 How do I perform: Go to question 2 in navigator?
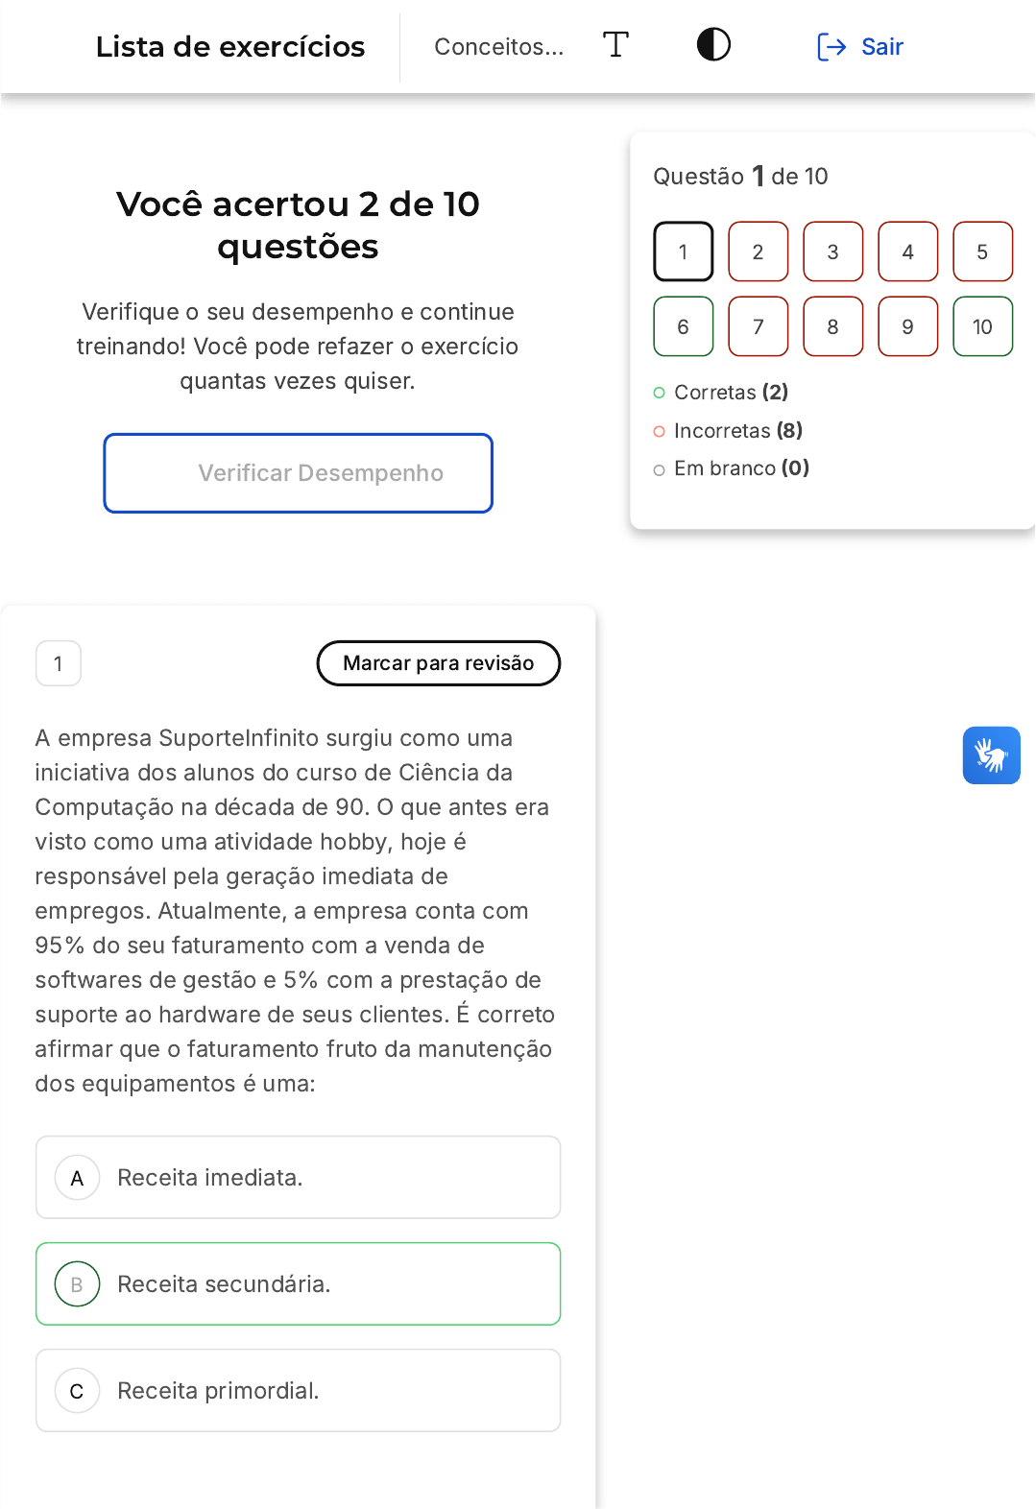tap(758, 251)
